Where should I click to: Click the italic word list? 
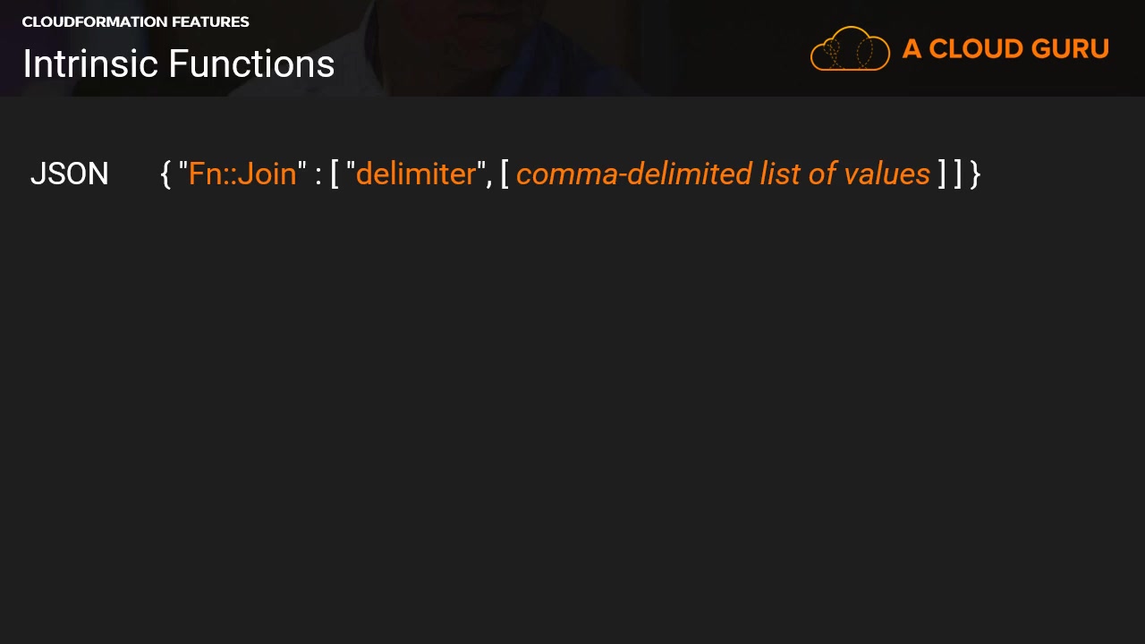(780, 174)
